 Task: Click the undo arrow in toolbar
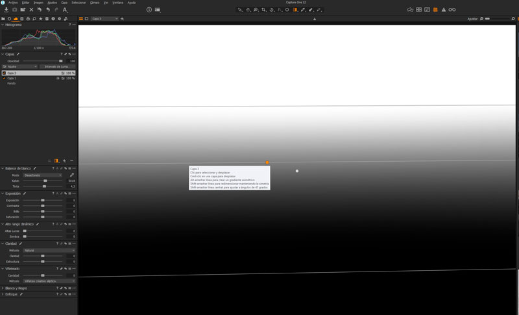[x=40, y=10]
